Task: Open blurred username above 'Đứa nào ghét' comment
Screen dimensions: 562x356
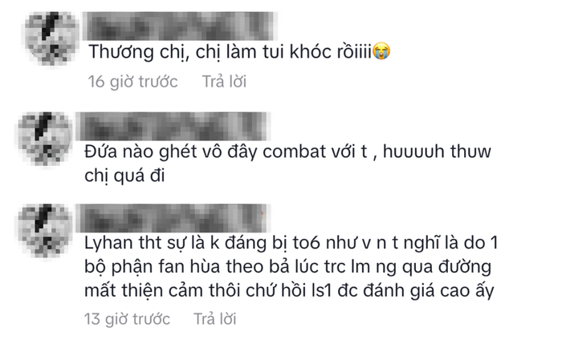Action: (x=171, y=126)
